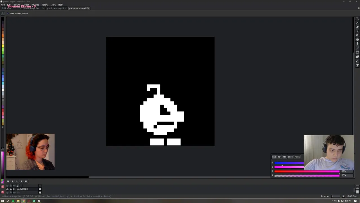Viewport: 360px width, 203px height.
Task: Adjust the blue B color slider
Action: (x=307, y=171)
